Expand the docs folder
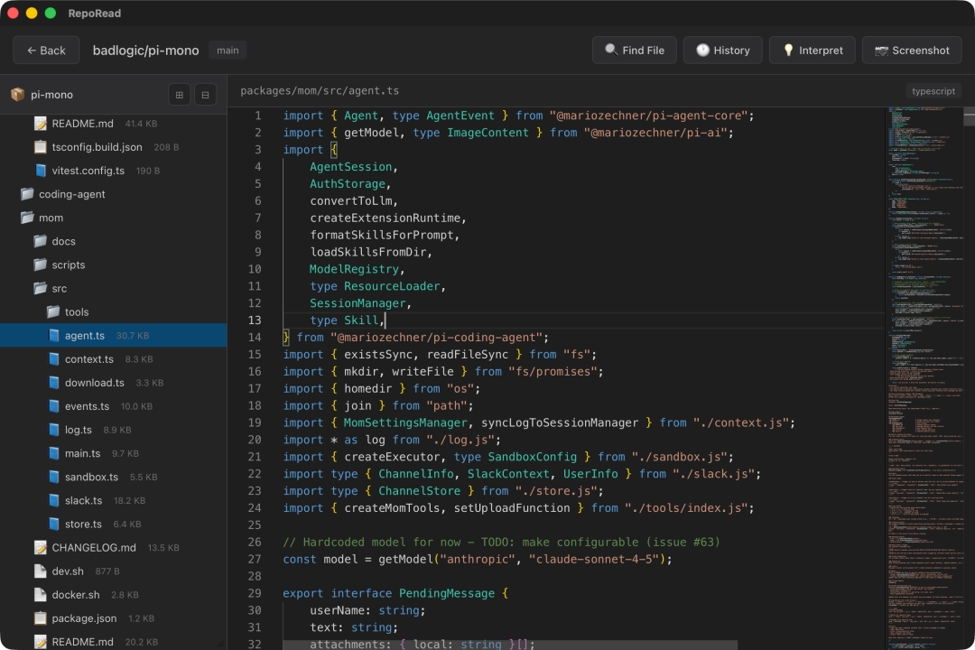 click(x=113, y=241)
